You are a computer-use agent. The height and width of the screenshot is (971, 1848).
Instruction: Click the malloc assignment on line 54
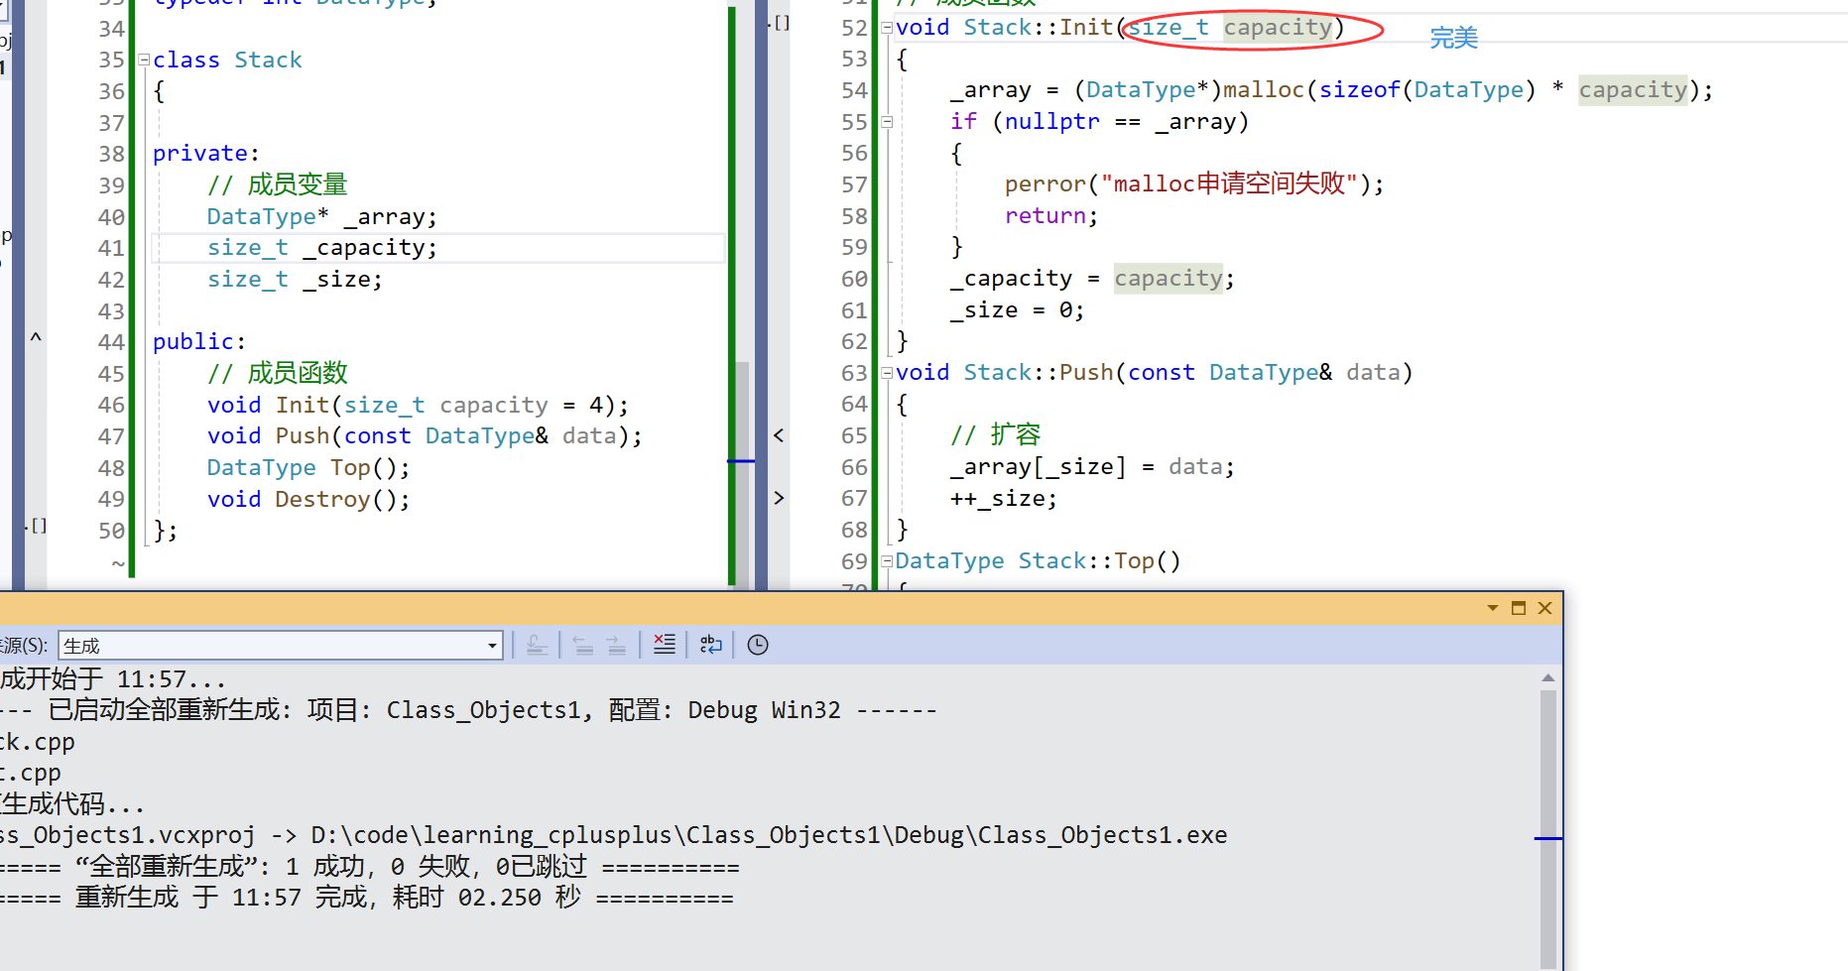pos(1331,90)
